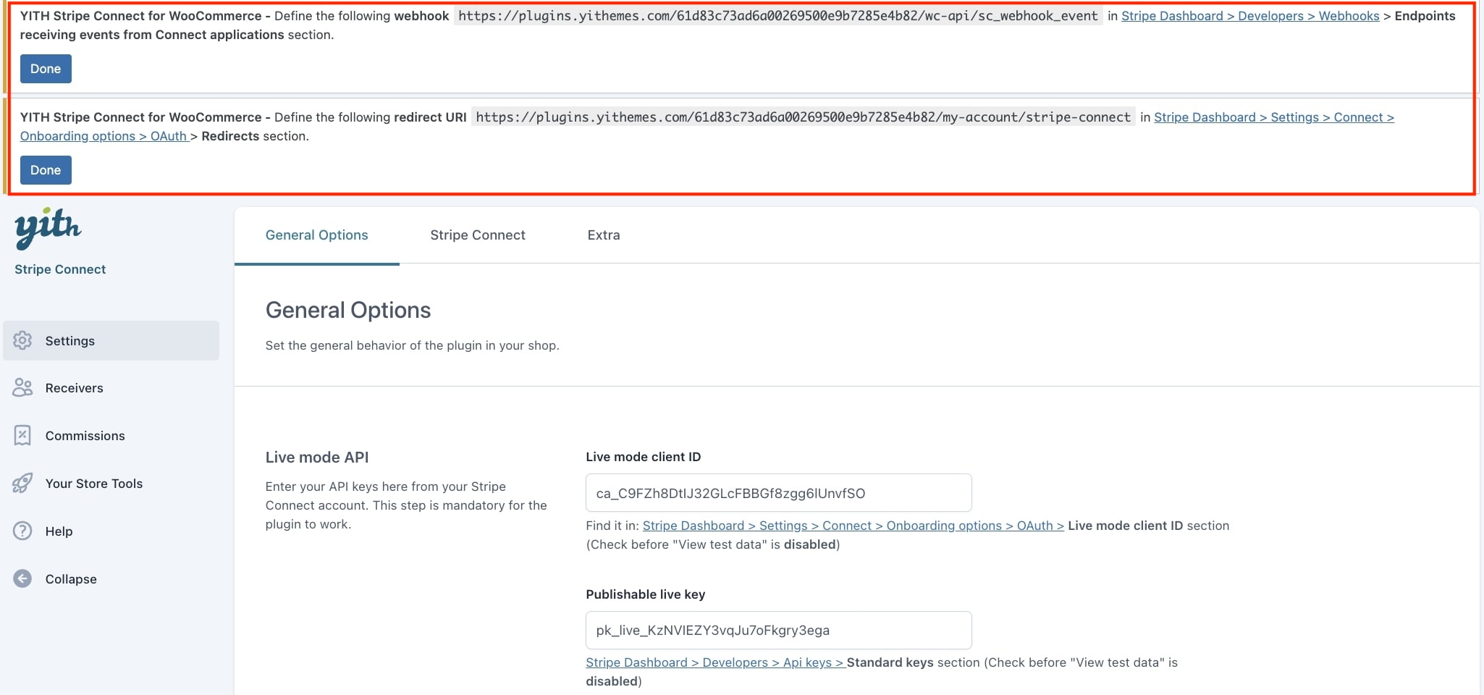Click the YITH logo
Viewport: 1484px width, 695px height.
point(48,228)
